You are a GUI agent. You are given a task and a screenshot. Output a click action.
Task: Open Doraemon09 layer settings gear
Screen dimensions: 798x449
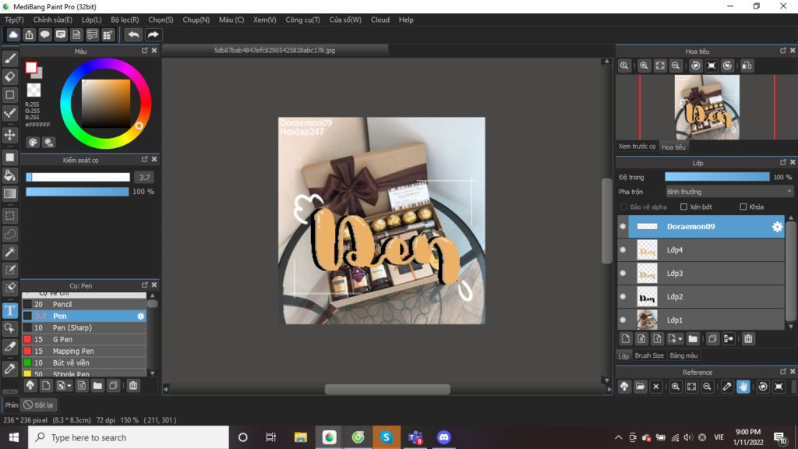coord(777,227)
